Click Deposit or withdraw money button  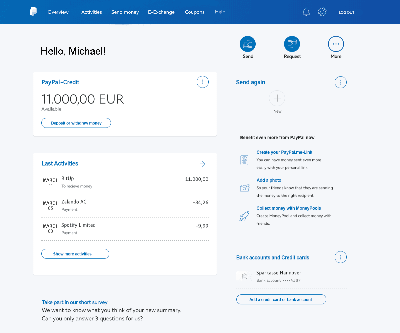76,123
